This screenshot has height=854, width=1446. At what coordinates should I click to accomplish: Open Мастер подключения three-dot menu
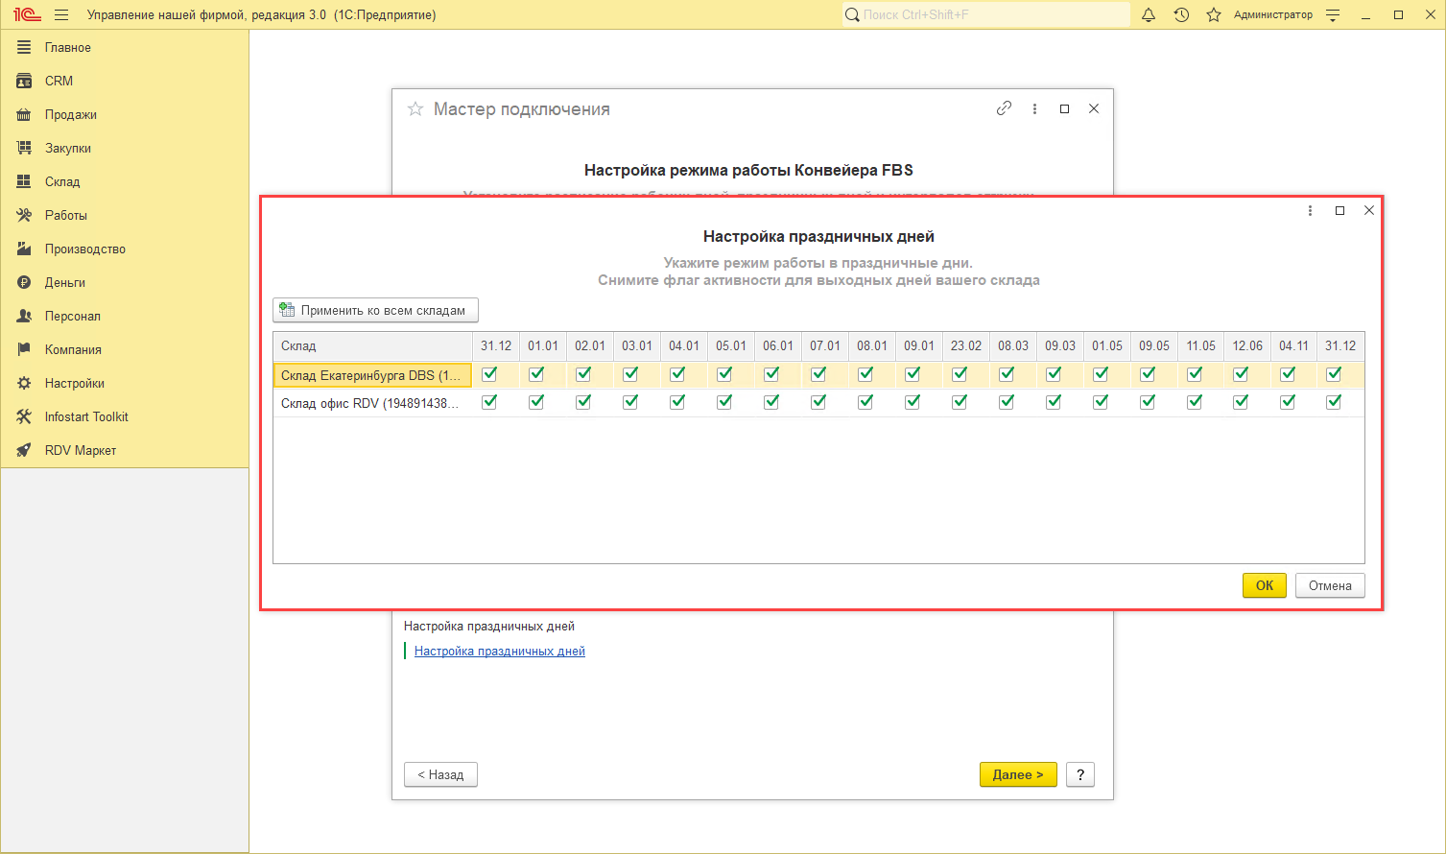1034,108
